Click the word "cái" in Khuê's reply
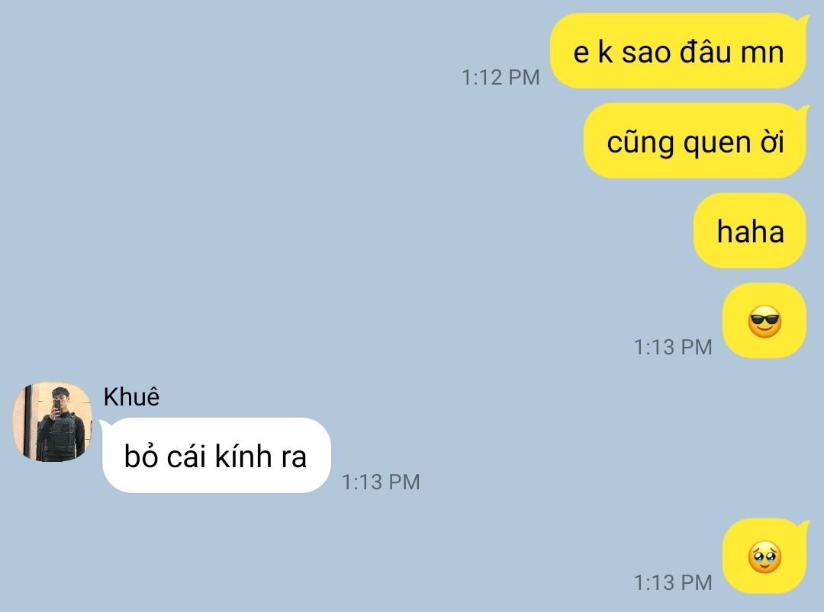This screenshot has height=612, width=824. pyautogui.click(x=186, y=456)
